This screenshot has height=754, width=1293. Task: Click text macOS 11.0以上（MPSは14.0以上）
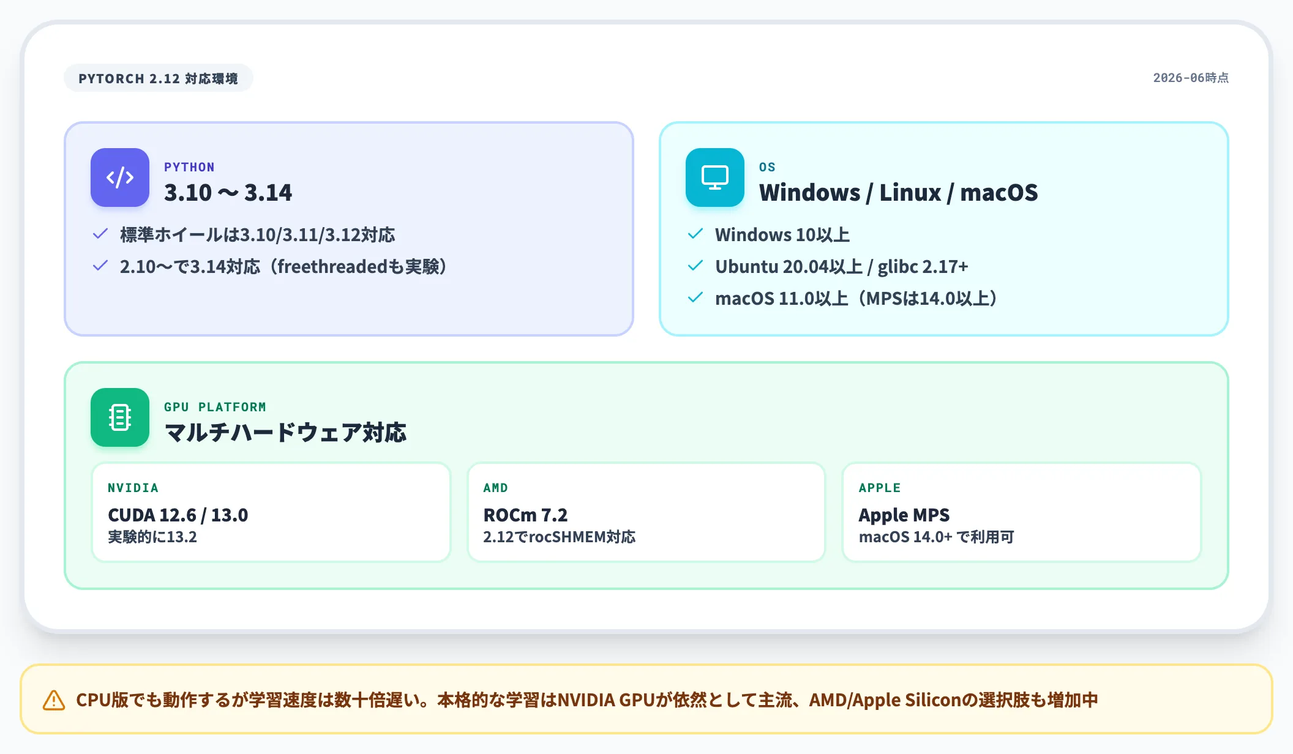tap(856, 298)
